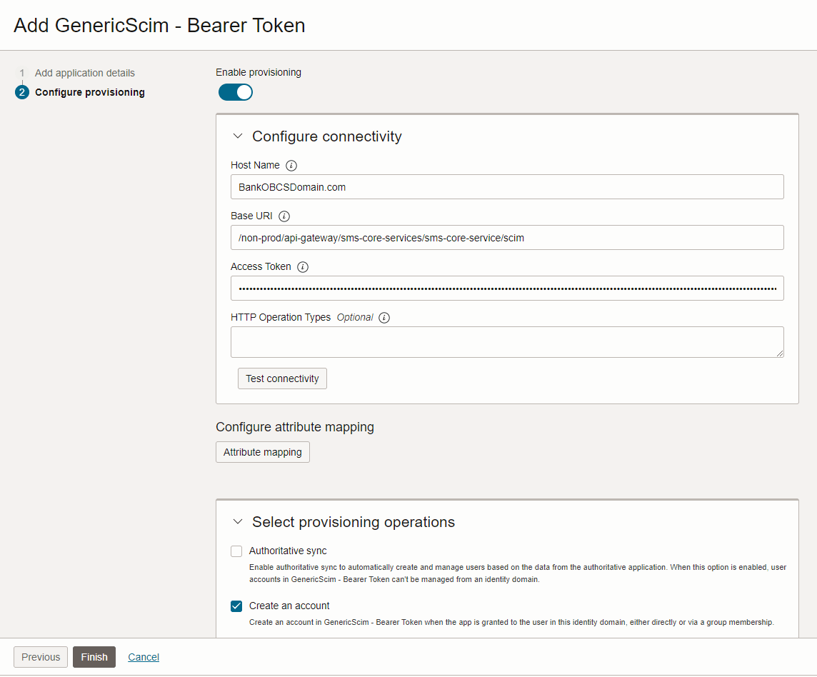
Task: Click the HTTP Operation Types textarea
Action: click(x=507, y=342)
